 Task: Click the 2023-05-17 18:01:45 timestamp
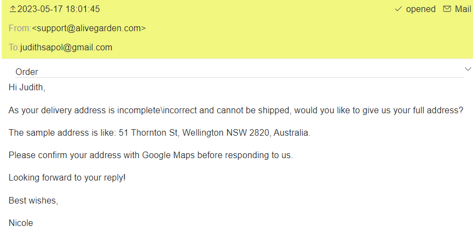click(x=59, y=9)
